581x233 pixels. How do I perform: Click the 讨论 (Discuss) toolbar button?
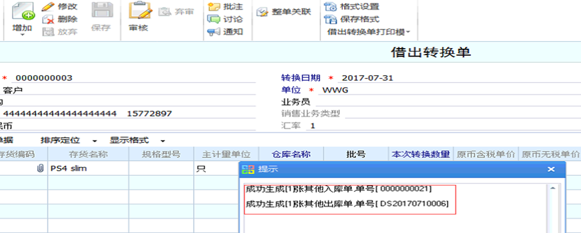(225, 19)
